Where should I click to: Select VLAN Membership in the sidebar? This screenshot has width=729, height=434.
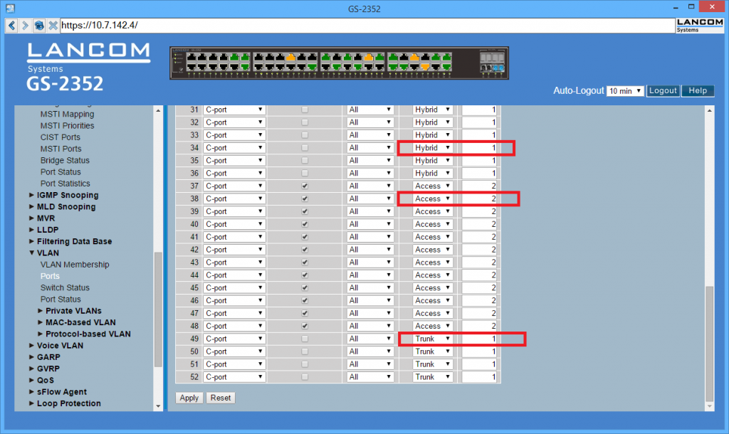[x=75, y=264]
